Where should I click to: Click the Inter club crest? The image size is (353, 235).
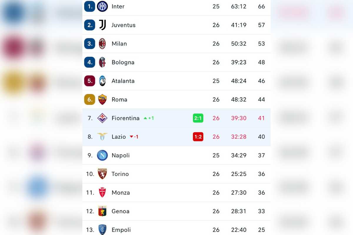pyautogui.click(x=102, y=6)
